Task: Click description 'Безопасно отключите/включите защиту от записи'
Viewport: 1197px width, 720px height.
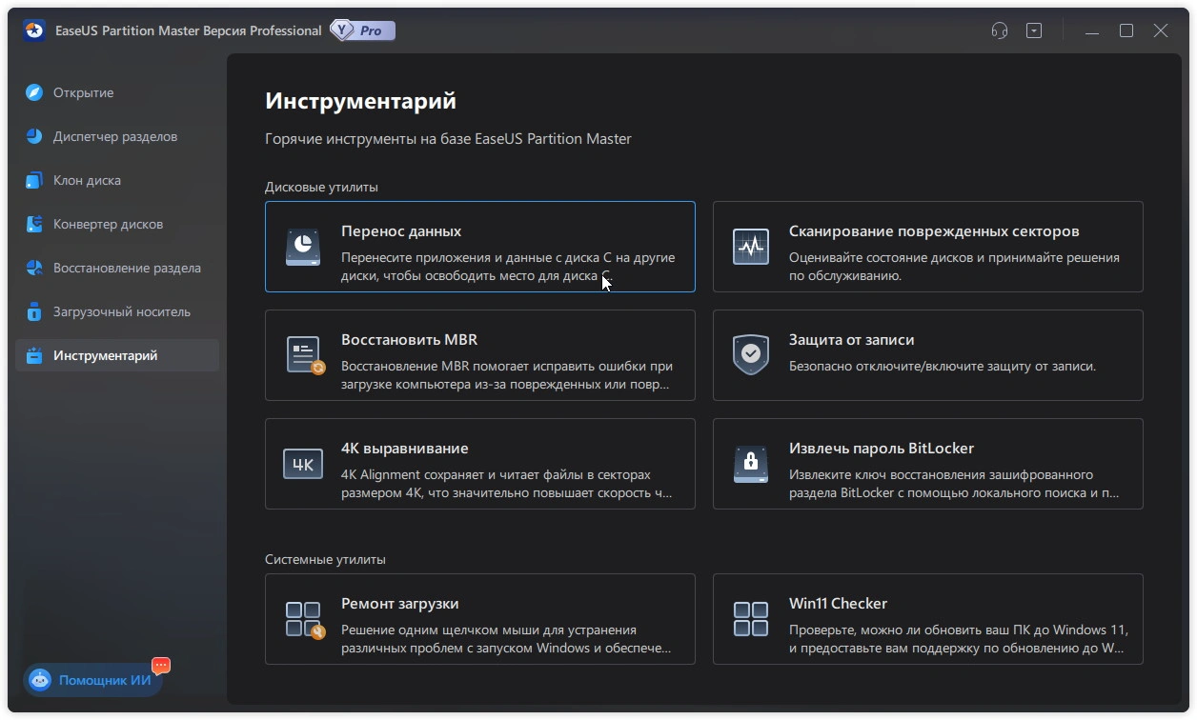Action: click(943, 367)
